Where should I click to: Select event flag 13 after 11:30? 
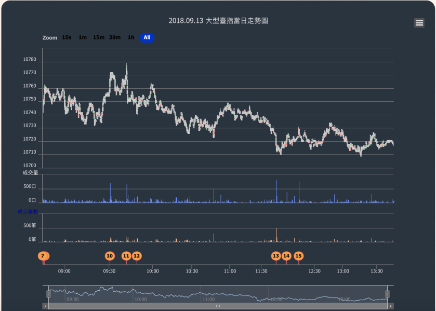click(x=276, y=255)
